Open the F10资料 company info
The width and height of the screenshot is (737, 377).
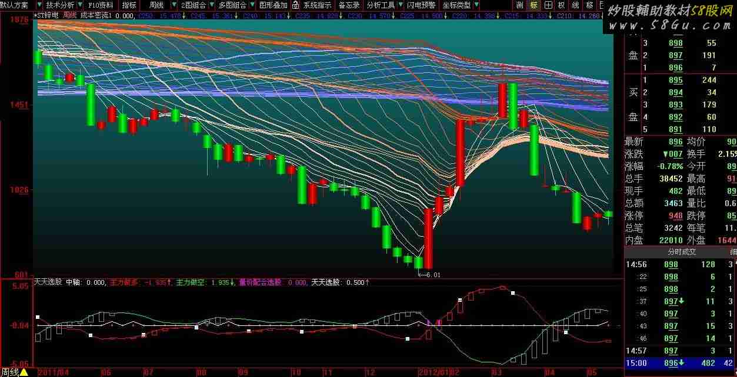(x=101, y=5)
